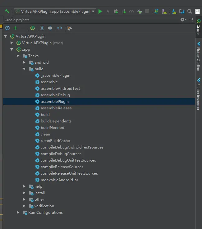
Task: Click the green hammer Make Project icon
Action: tap(7, 11)
